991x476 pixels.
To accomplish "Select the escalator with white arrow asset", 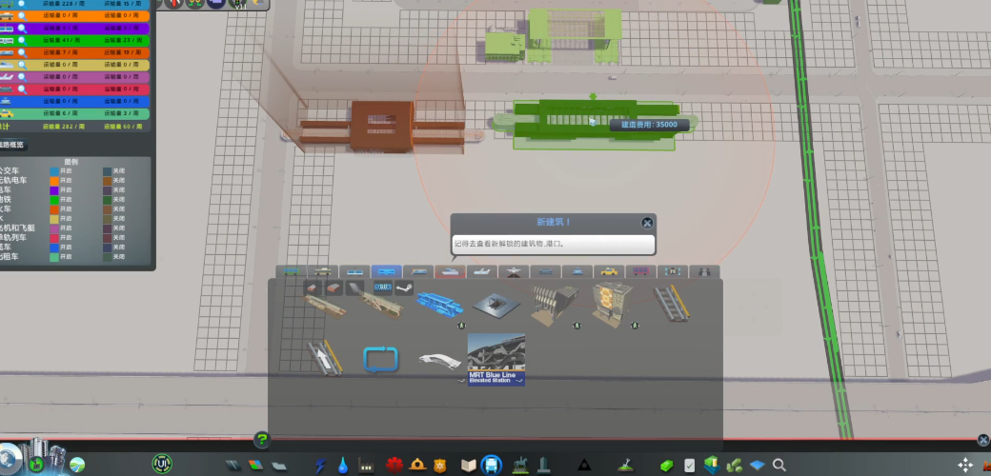I will click(324, 359).
